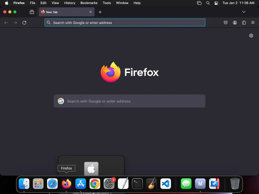Launch Google Chrome from the Dock

pyautogui.click(x=95, y=184)
